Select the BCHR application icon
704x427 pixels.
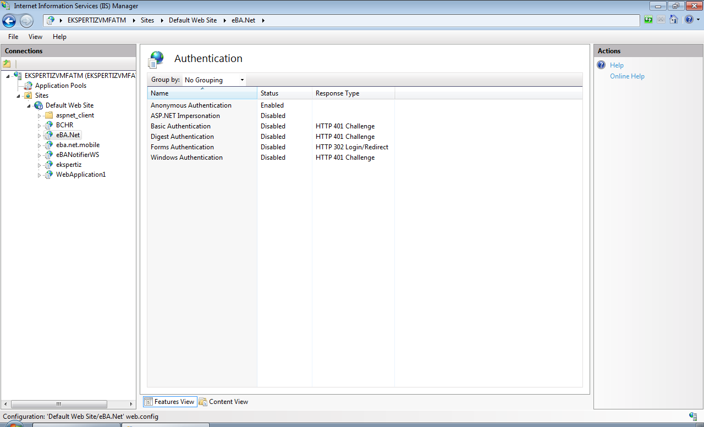pyautogui.click(x=49, y=125)
